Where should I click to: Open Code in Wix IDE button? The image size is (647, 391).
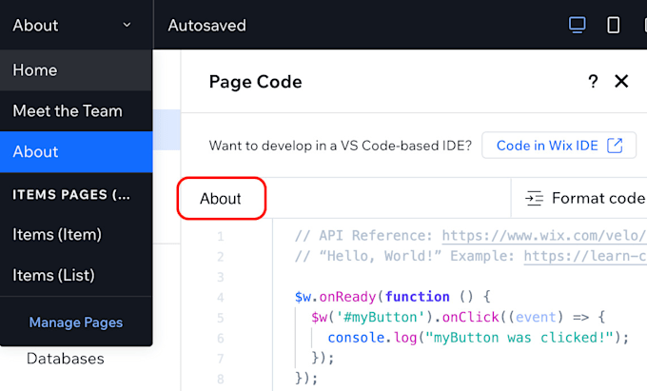[x=559, y=146]
